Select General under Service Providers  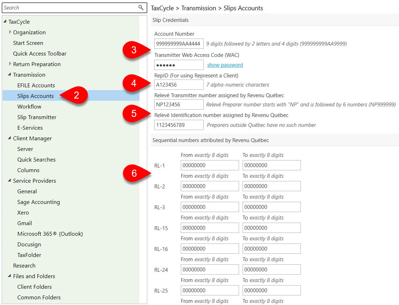pos(27,191)
